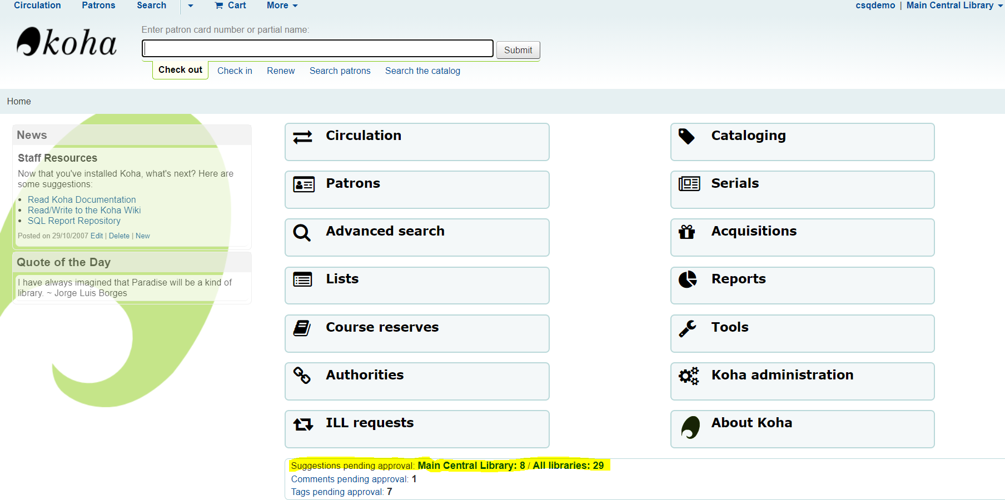Screen dimensions: 1005x500
Task: Click the Koha logo
Action: click(x=67, y=42)
